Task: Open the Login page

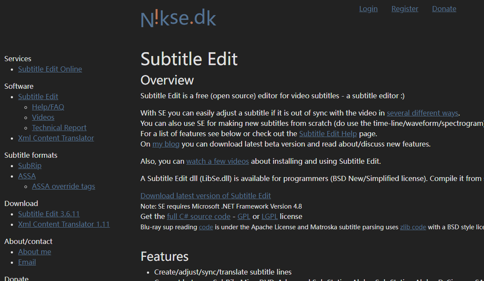Action: pos(368,9)
